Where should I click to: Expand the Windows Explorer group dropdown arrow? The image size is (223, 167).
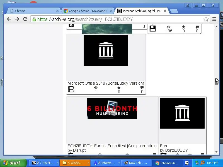pos(88,163)
